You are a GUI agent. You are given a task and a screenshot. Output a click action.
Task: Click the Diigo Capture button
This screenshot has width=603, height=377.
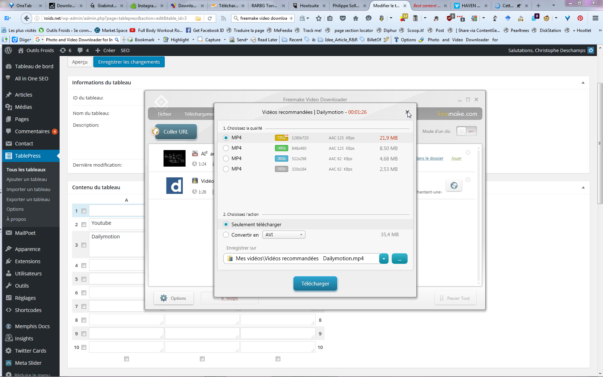coord(209,40)
